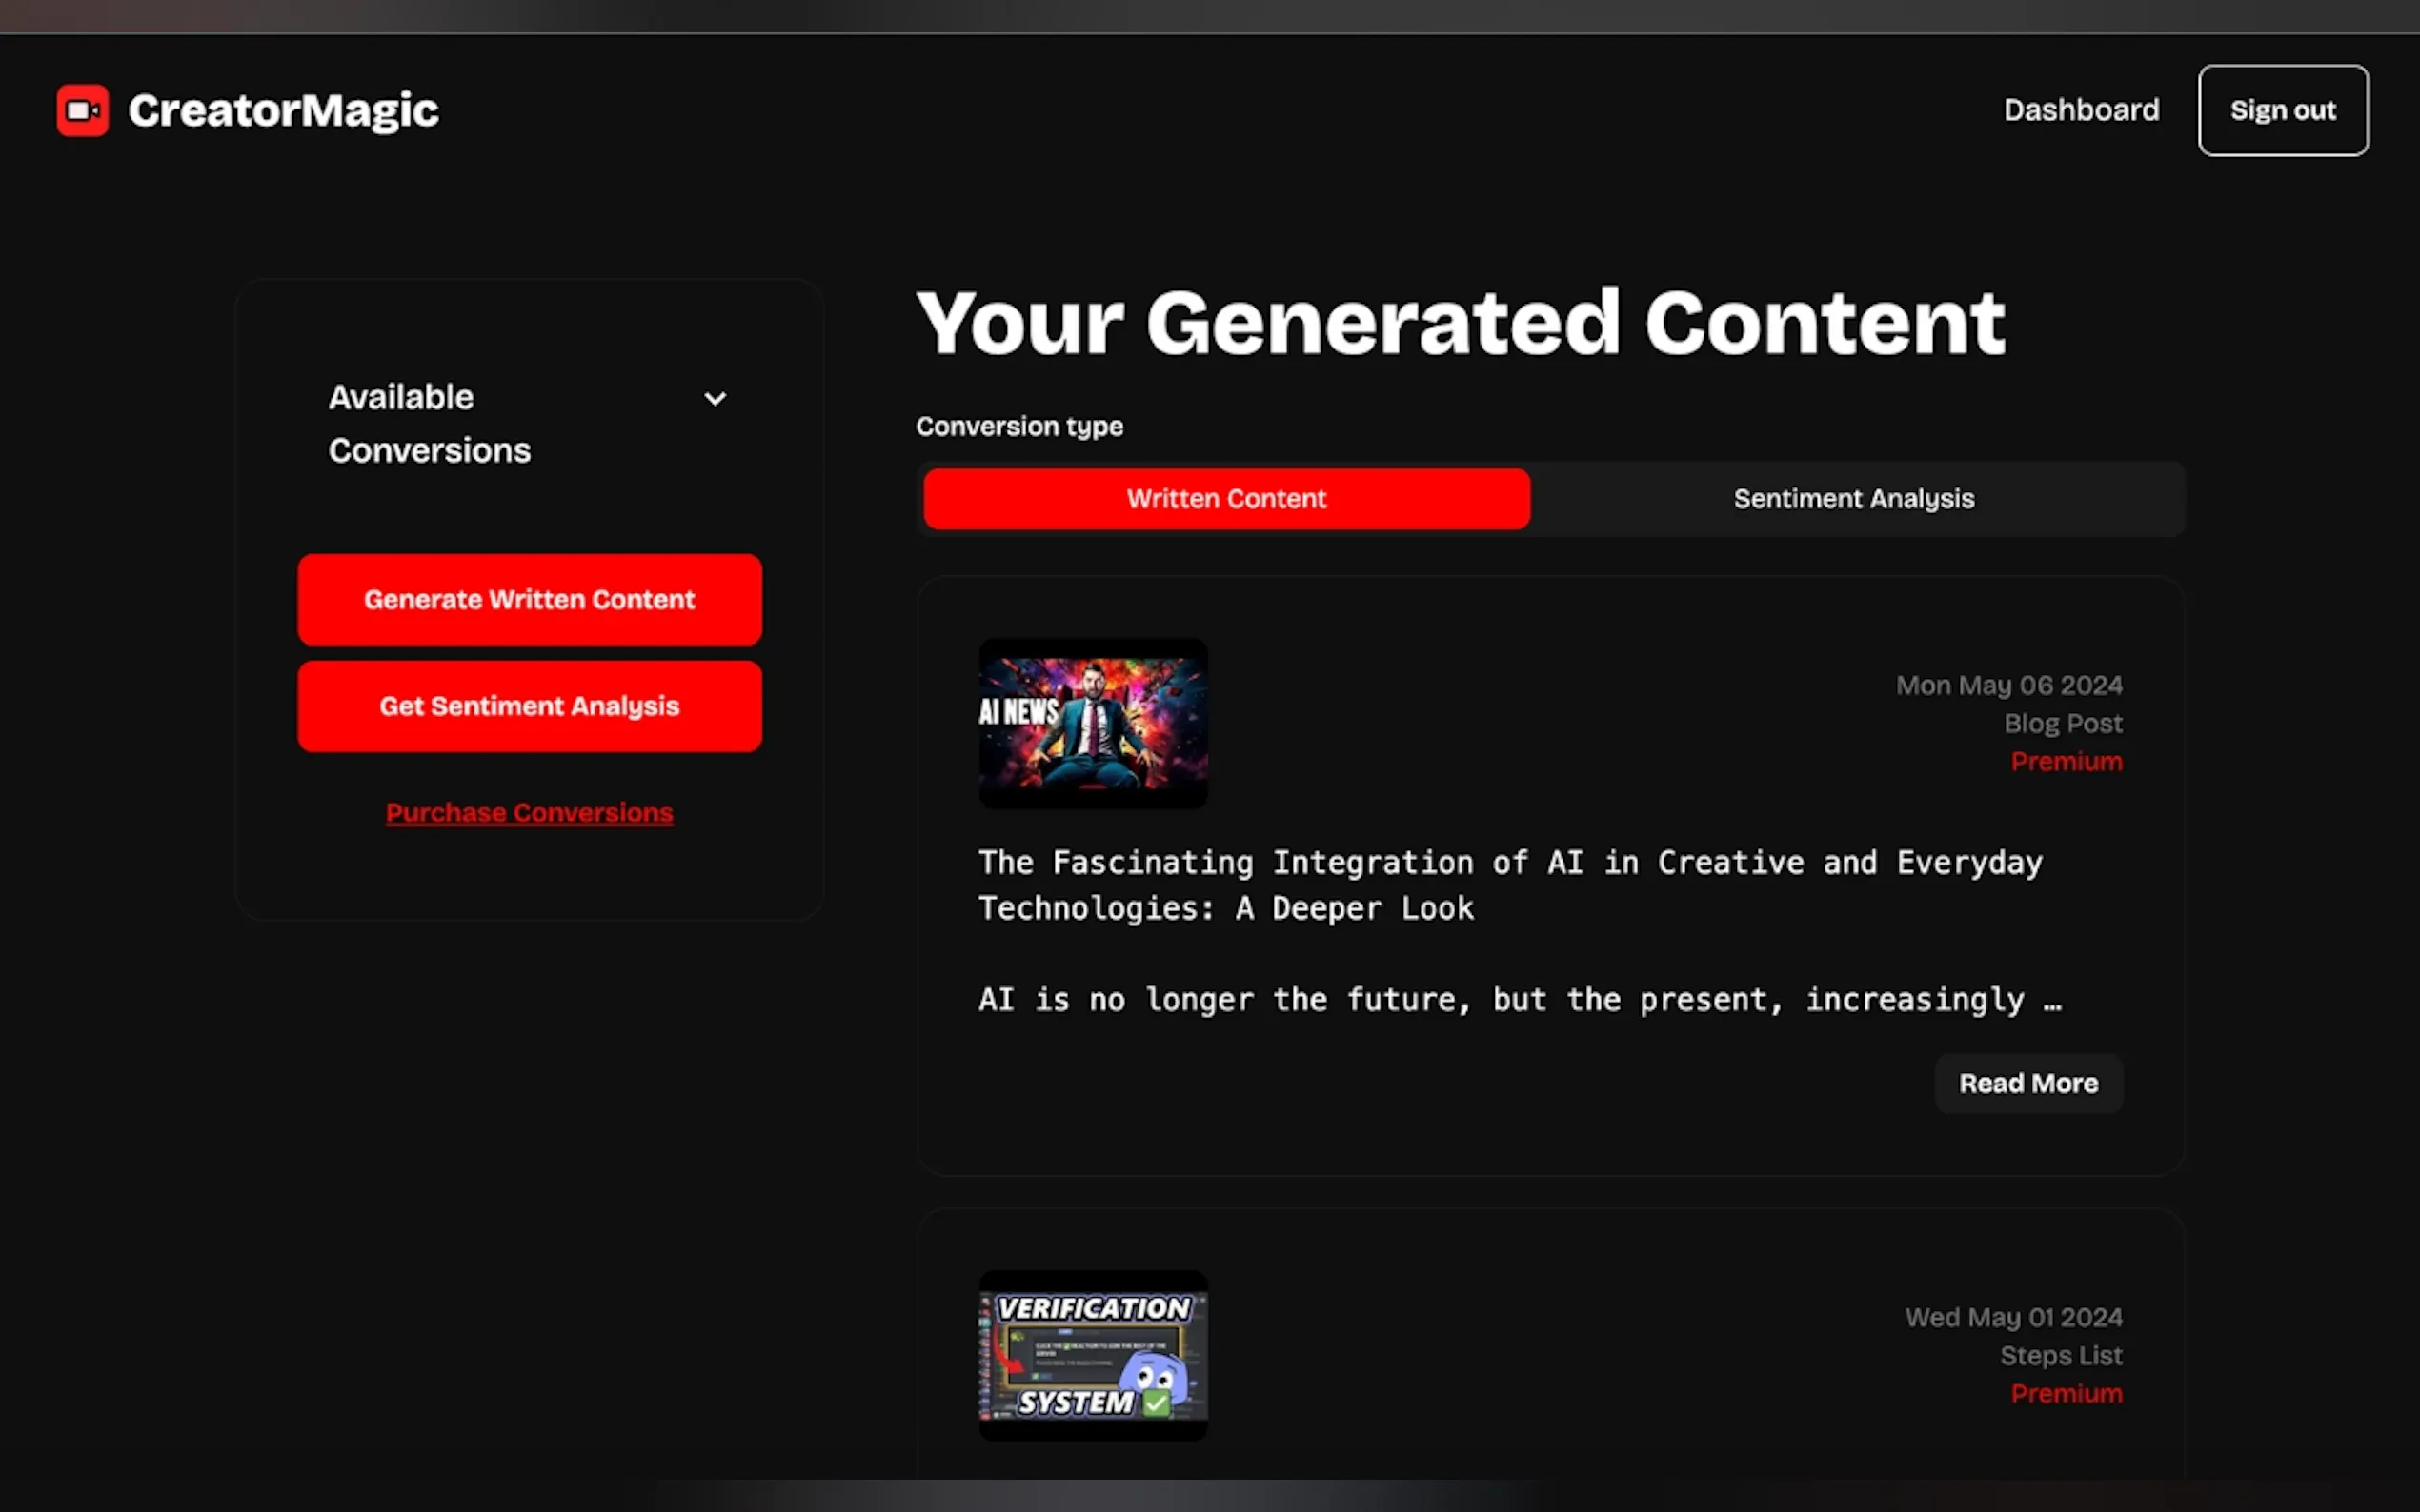Switch to the Sentiment Analysis tab
This screenshot has width=2420, height=1512.
coord(1853,498)
